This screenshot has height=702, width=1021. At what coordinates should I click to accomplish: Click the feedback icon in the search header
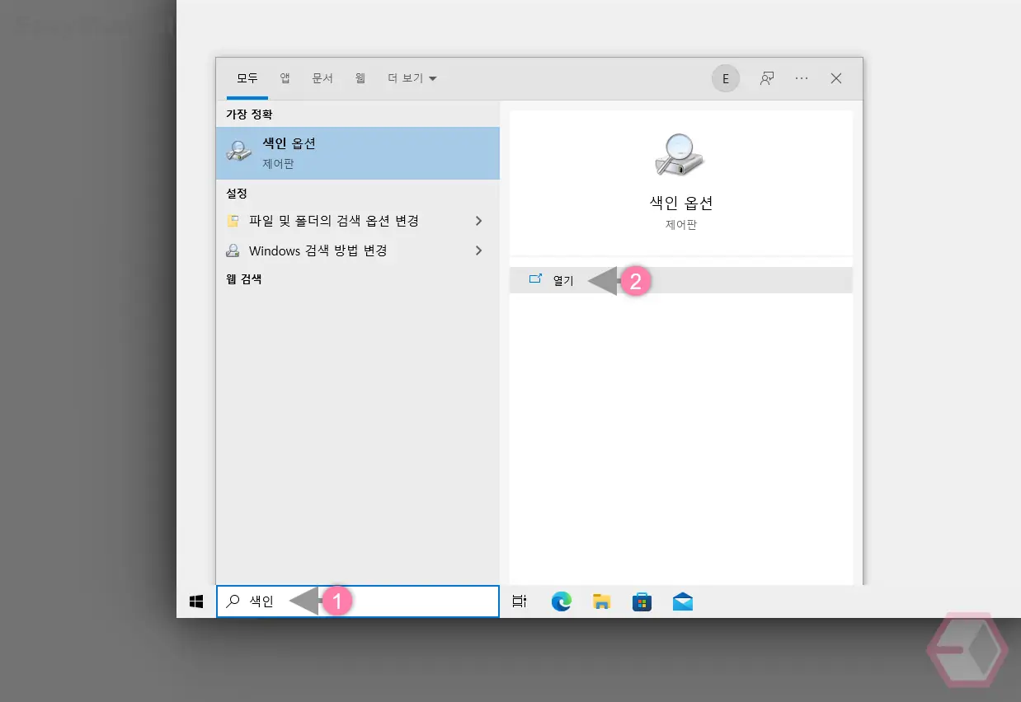767,78
